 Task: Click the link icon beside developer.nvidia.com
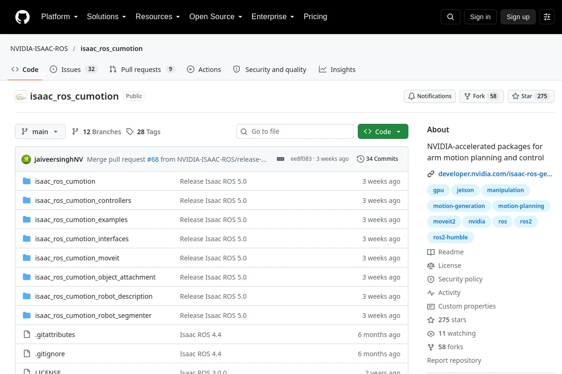click(431, 174)
